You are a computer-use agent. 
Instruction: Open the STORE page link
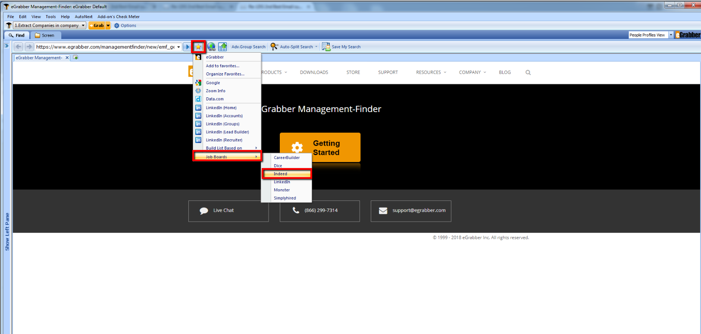[x=353, y=72]
